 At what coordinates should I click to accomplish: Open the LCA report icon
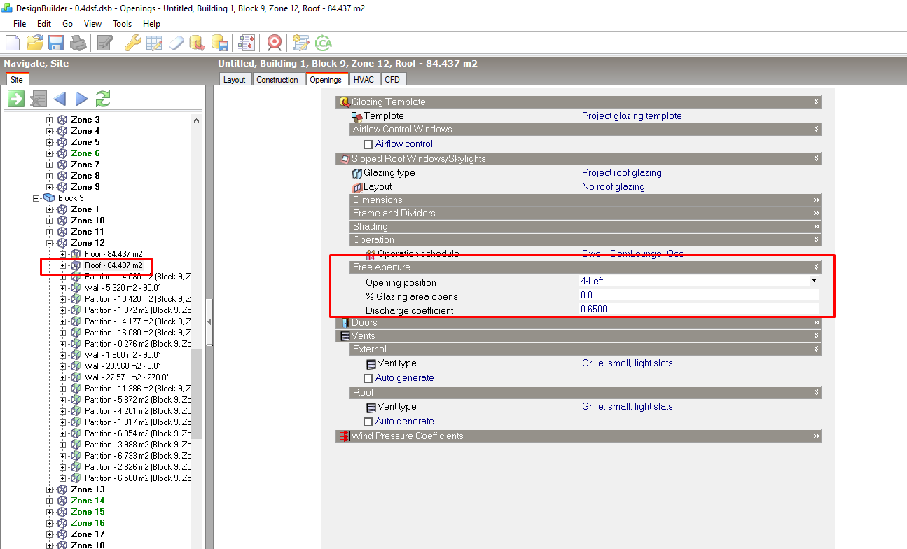[x=323, y=43]
